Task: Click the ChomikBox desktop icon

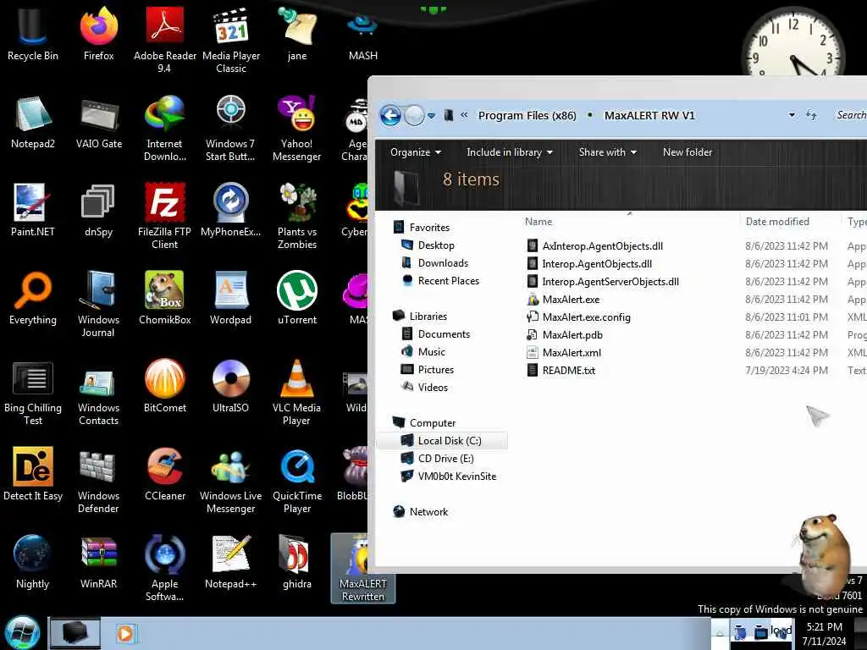Action: (165, 298)
